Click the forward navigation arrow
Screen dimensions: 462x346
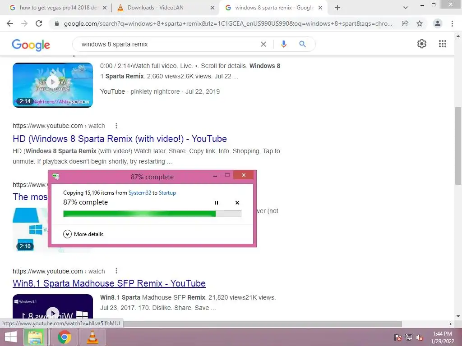pyautogui.click(x=24, y=23)
